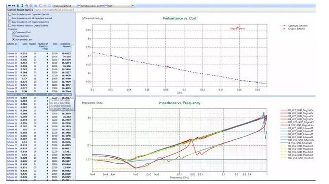Select the Scheme 27 row

39,63
